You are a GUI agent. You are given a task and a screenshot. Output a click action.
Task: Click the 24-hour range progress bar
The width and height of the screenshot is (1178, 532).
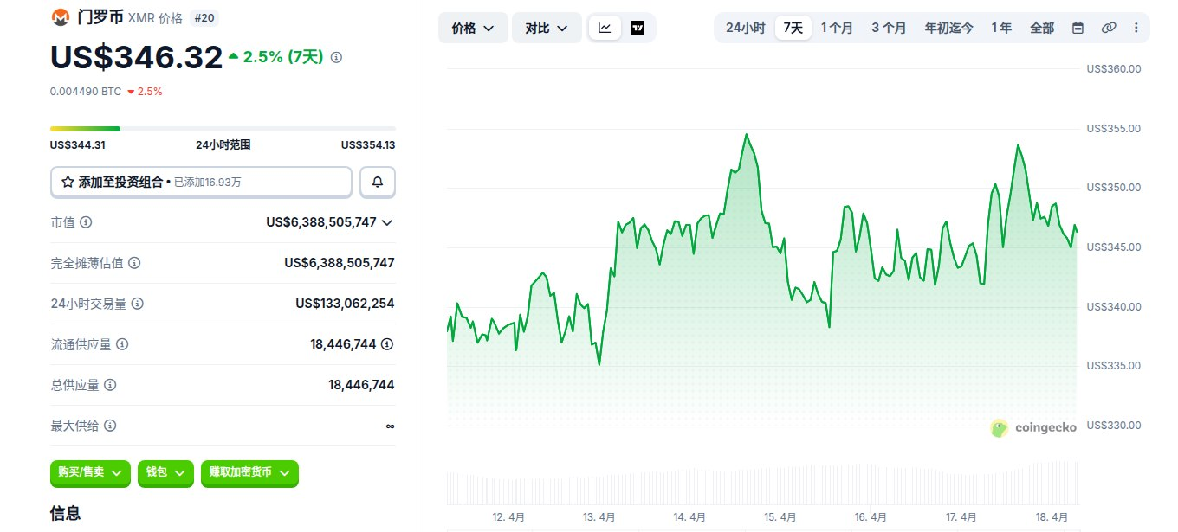pyautogui.click(x=223, y=129)
